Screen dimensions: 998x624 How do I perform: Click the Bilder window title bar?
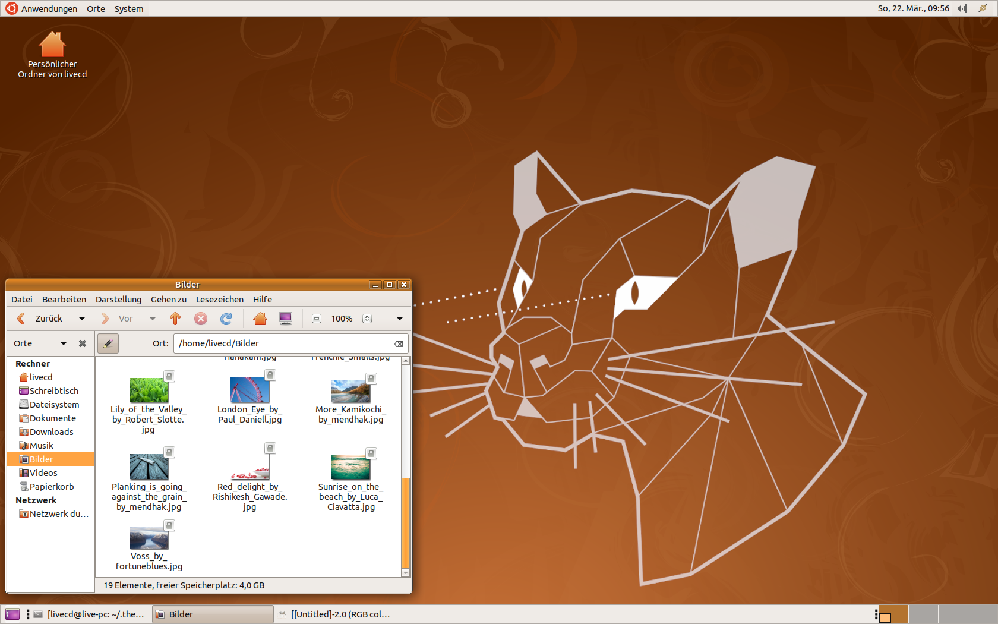click(188, 285)
